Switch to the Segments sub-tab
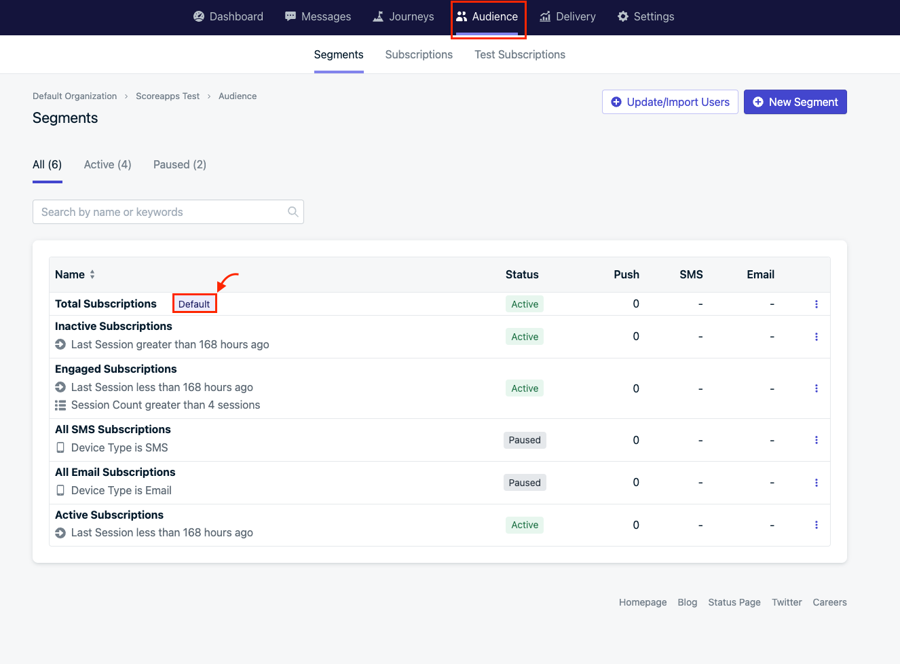Viewport: 900px width, 664px height. click(339, 54)
